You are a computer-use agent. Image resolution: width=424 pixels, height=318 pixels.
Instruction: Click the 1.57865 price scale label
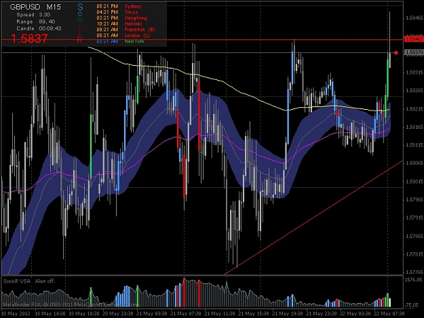[x=415, y=236]
